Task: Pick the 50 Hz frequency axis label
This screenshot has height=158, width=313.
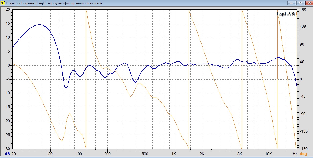Action: [x=50, y=154]
